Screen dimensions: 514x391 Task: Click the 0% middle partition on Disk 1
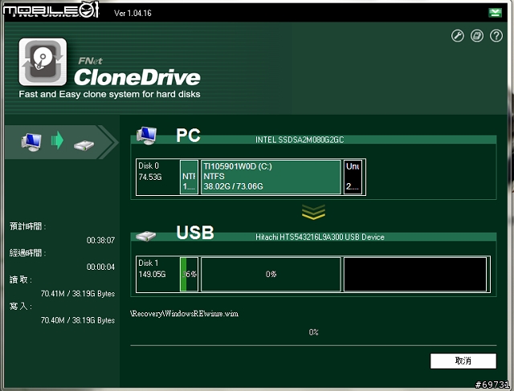271,274
